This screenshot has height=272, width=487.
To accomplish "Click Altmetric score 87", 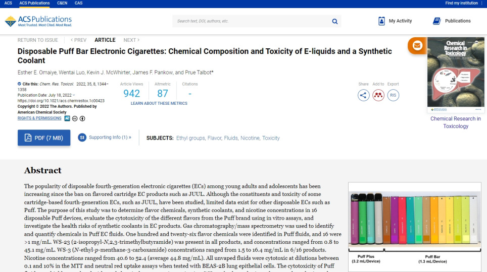I will [163, 93].
